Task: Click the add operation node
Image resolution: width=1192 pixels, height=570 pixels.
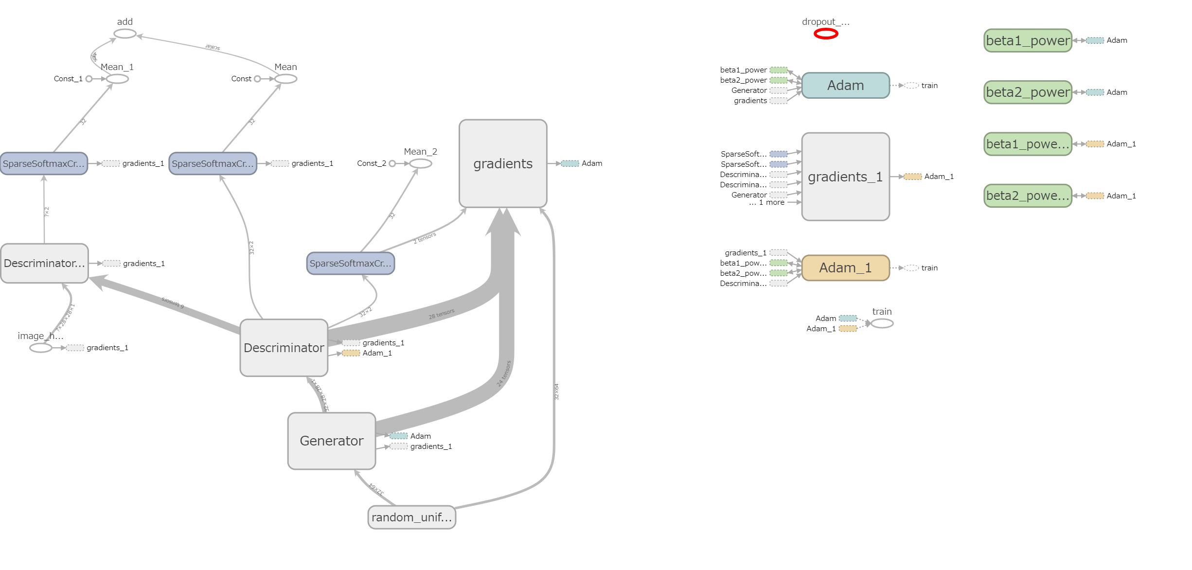Action: (125, 33)
